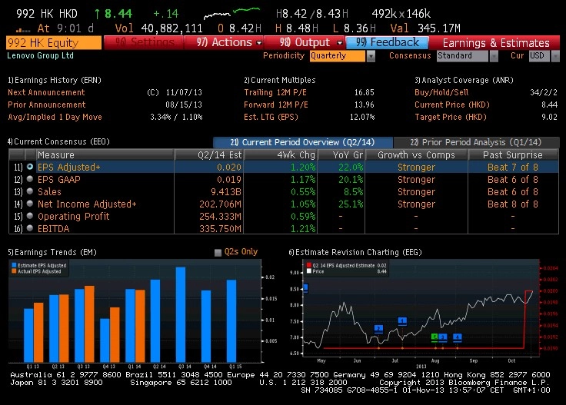The width and height of the screenshot is (566, 405).
Task: Click blue Estimate EPS Adjusted legend swatch
Action: tap(14, 265)
